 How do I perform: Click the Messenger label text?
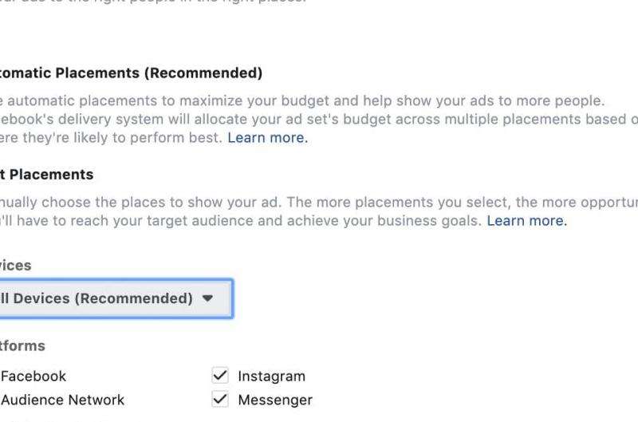click(x=275, y=400)
